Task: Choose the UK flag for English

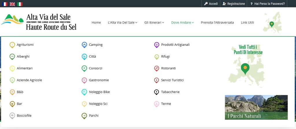Action: pyautogui.click(x=12, y=4)
